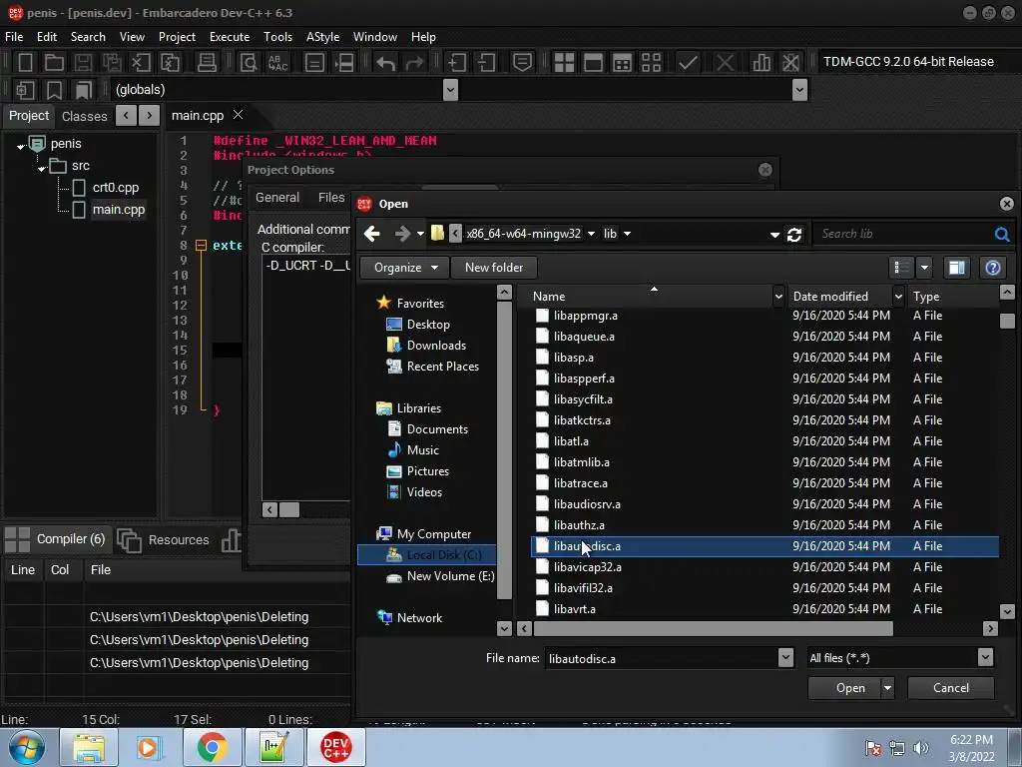The width and height of the screenshot is (1022, 767).
Task: Click the Rebuild All toolbar icon
Action: [x=651, y=63]
